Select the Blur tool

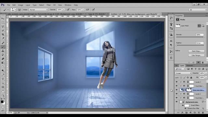3,67
